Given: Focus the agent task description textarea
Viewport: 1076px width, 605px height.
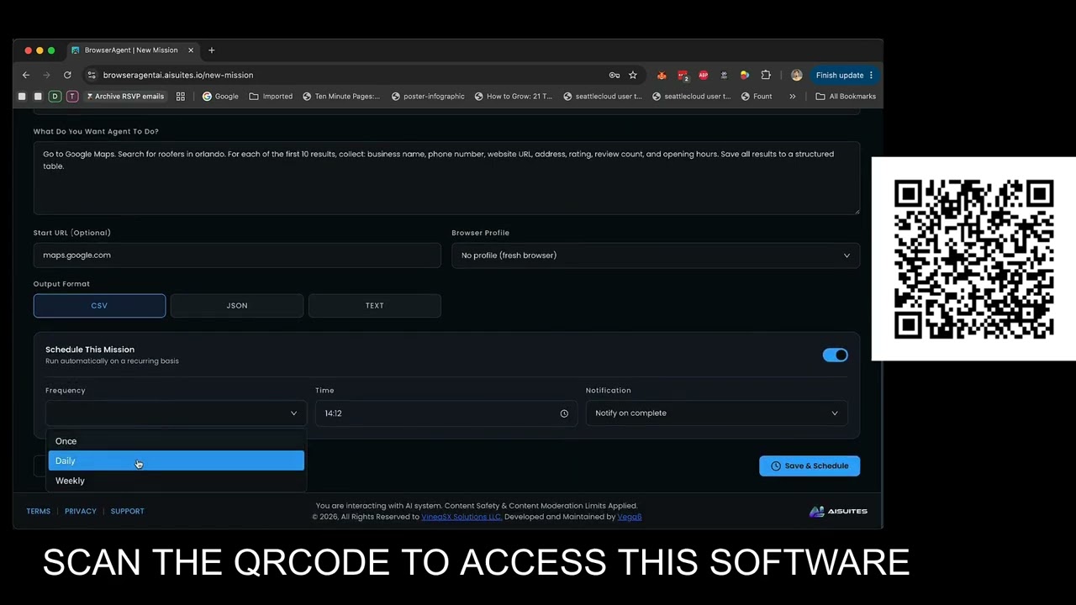Looking at the screenshot, I should pos(446,178).
